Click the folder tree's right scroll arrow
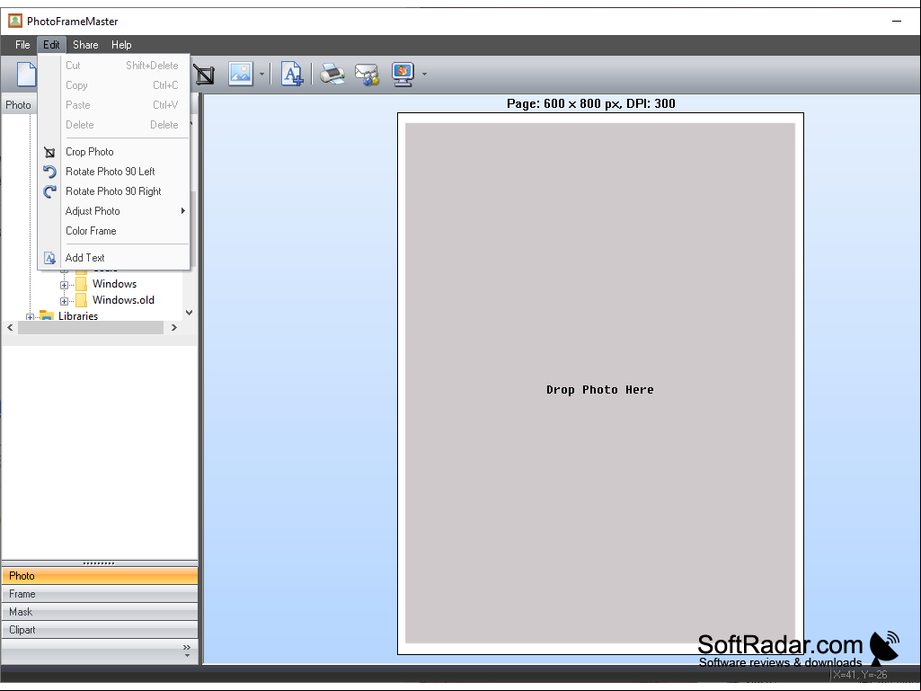Image resolution: width=921 pixels, height=691 pixels. tap(173, 327)
